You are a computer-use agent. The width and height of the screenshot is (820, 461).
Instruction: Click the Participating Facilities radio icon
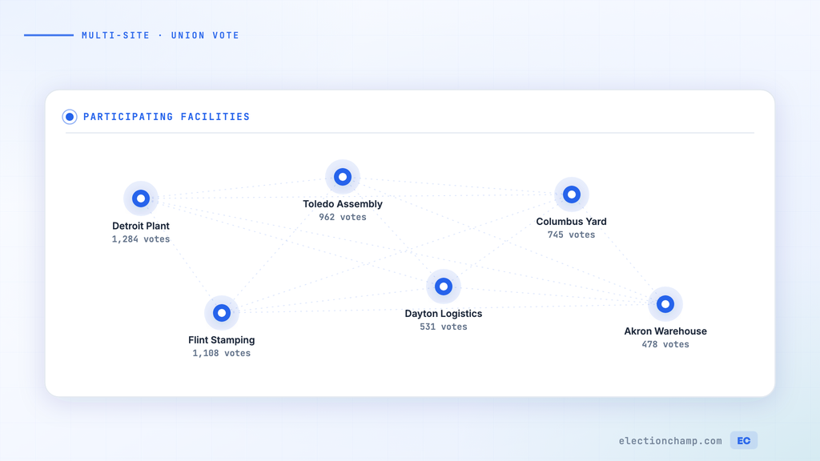click(70, 117)
